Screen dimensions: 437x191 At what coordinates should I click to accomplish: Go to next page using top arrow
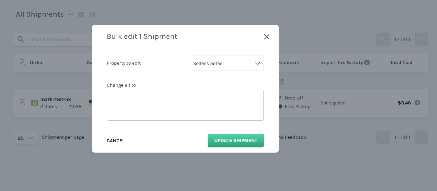tap(421, 39)
